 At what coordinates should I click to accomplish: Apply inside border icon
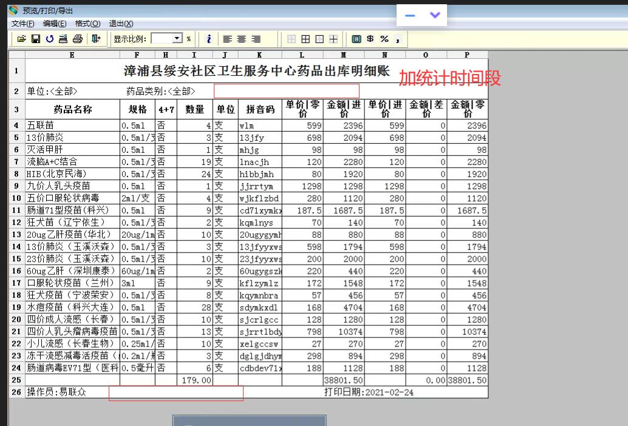pos(333,39)
